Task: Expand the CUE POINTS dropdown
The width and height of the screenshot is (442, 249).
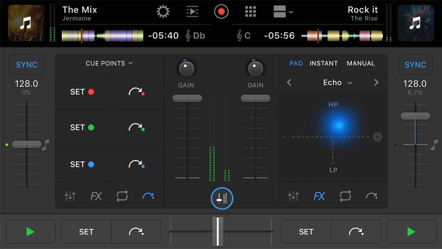Action: click(x=109, y=63)
